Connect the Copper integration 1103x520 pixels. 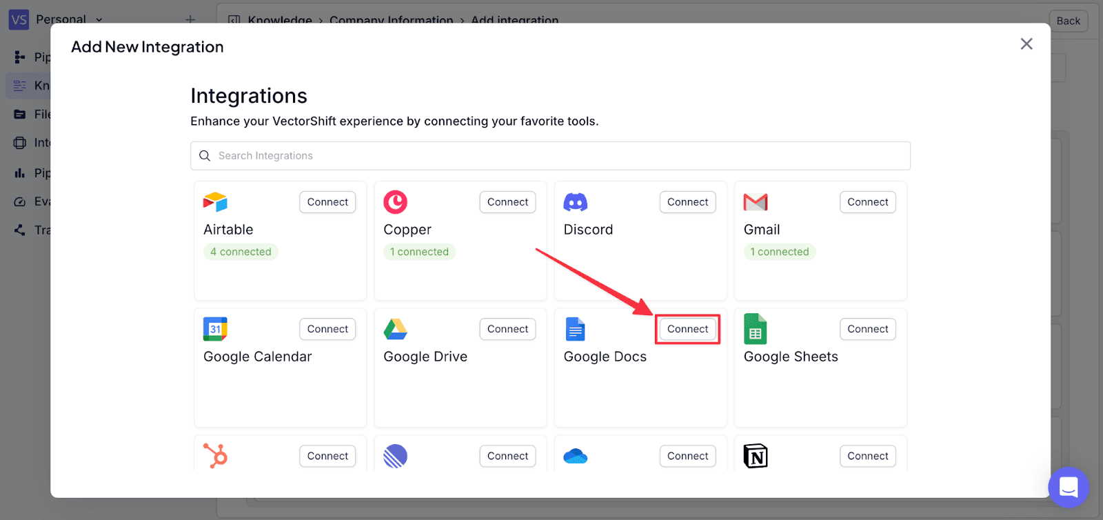point(507,202)
